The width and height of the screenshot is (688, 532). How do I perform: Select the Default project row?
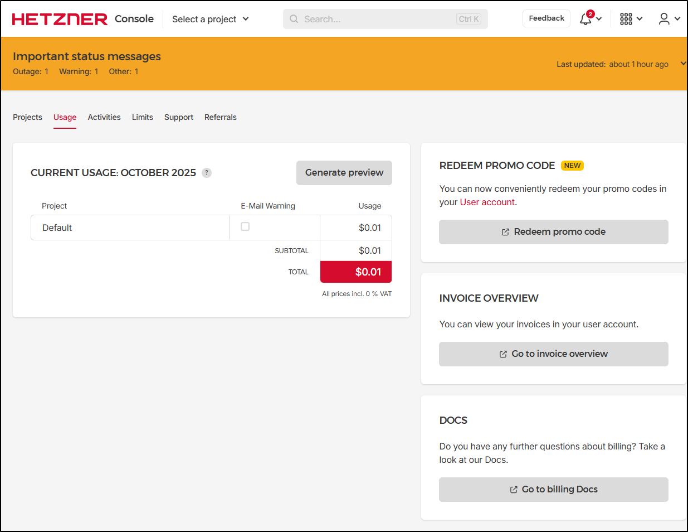click(x=57, y=228)
